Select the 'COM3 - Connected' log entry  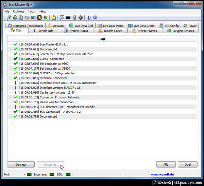coord(102,59)
